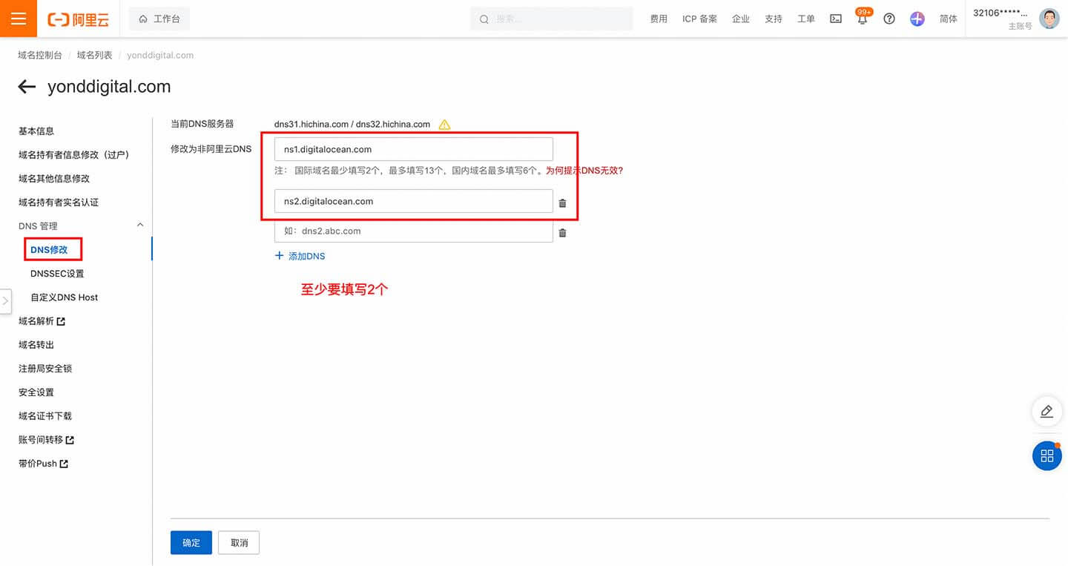Click the back arrow beside yonddigital.com
The width and height of the screenshot is (1068, 566).
(x=27, y=87)
